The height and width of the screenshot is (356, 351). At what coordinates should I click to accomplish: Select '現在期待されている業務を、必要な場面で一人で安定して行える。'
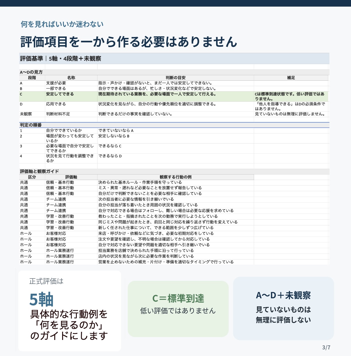tap(157, 94)
